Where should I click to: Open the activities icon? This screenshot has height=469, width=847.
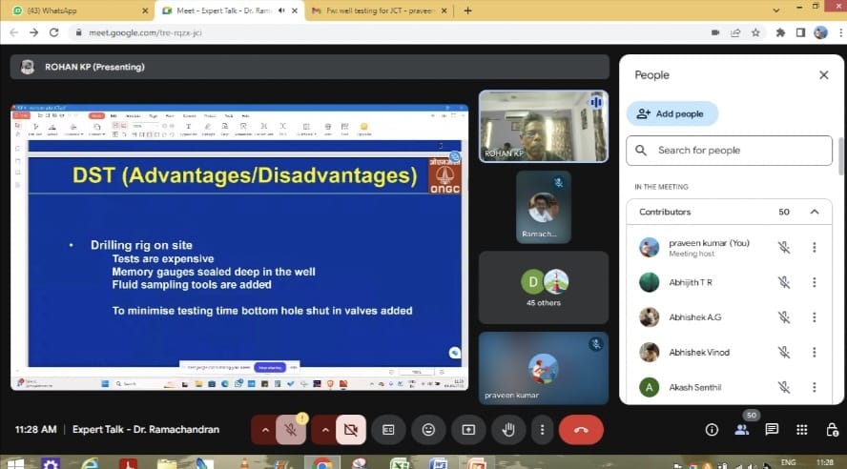[x=801, y=430]
